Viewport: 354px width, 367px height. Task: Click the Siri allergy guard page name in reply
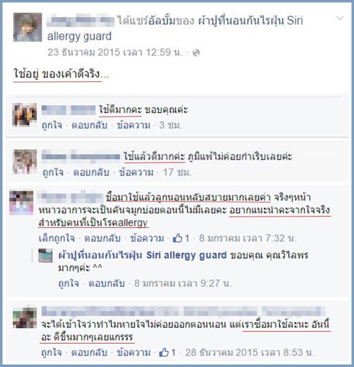tap(143, 255)
